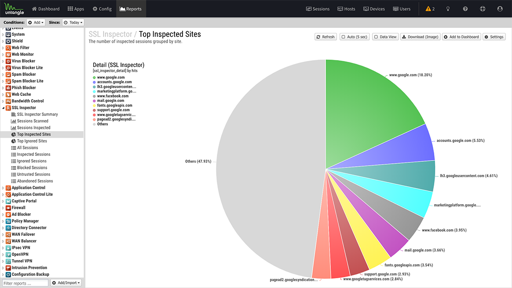Click the fonts.googleapis.com yellow legend swatch
This screenshot has width=512, height=288.
pyautogui.click(x=94, y=106)
